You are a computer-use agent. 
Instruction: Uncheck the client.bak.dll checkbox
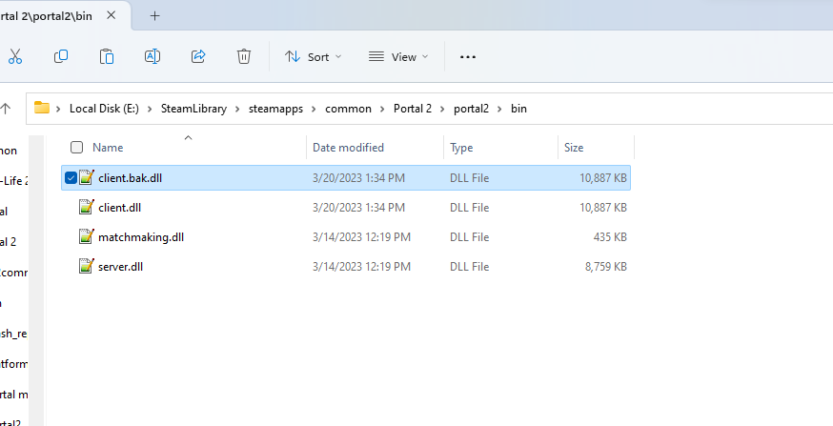pos(71,178)
